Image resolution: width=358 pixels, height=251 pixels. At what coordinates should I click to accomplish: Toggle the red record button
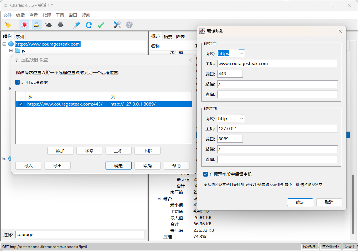coord(24,25)
